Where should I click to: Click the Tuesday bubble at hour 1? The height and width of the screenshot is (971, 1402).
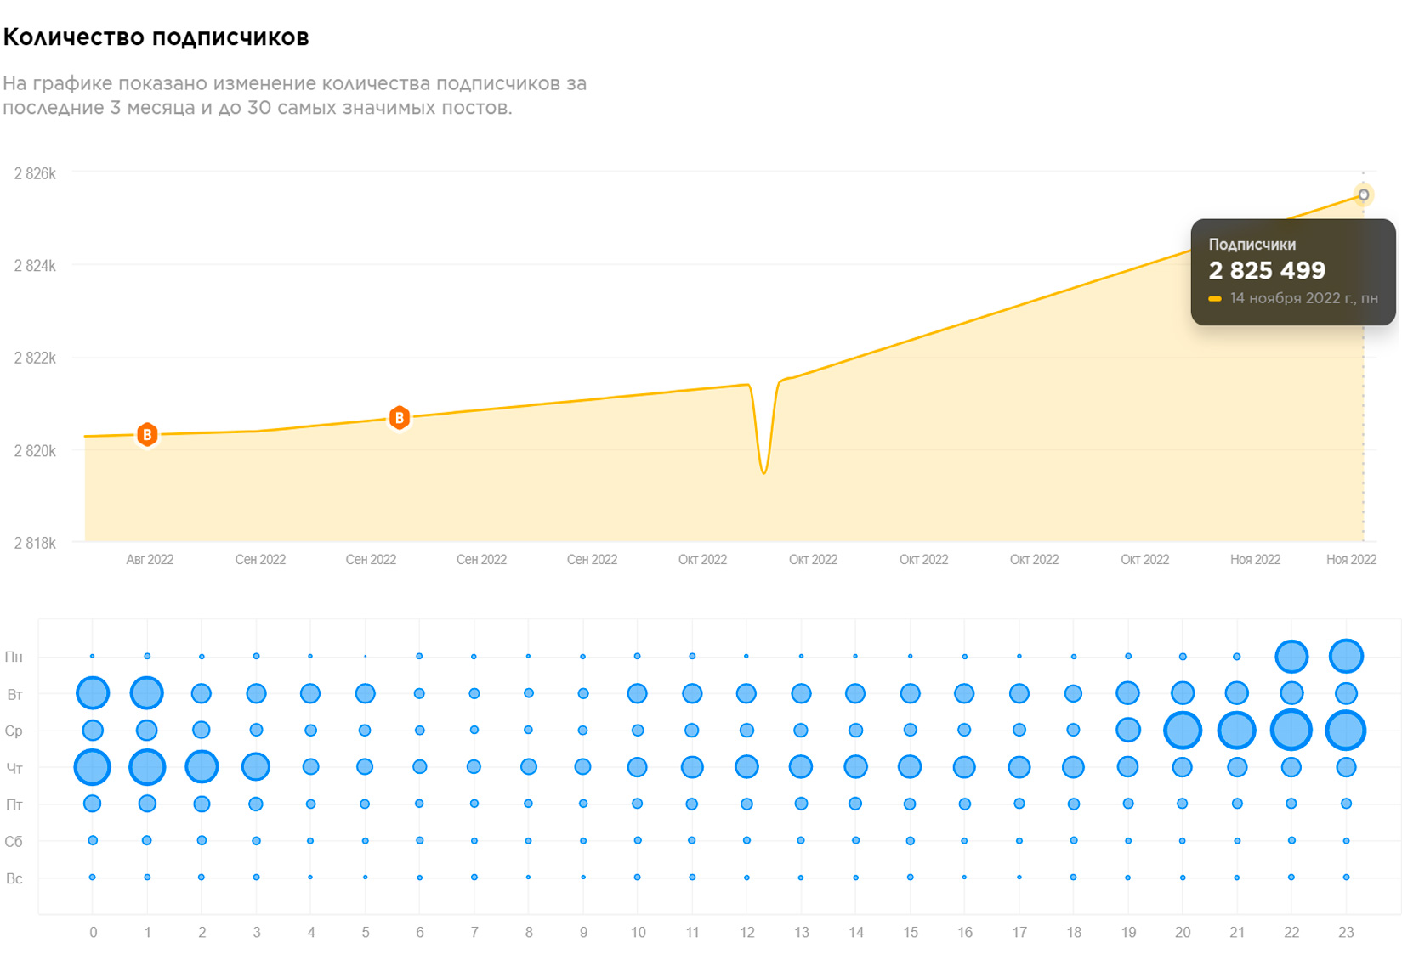pos(147,693)
